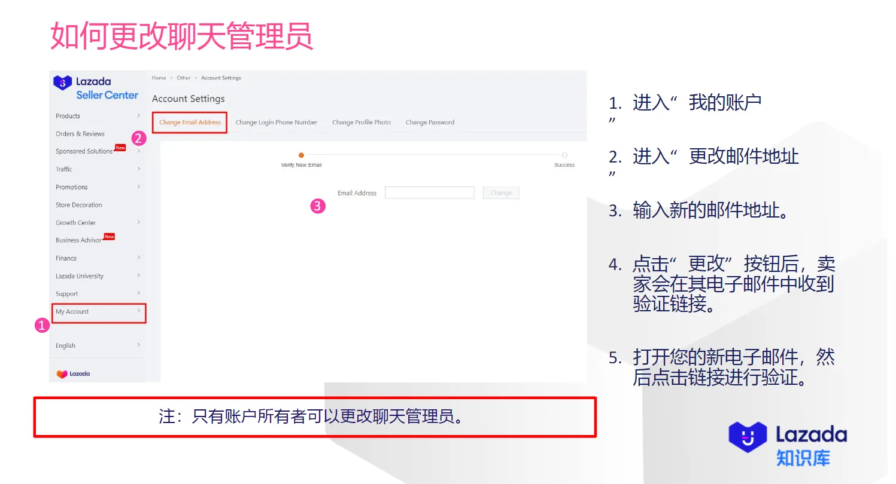Expand the My Account menu chevron

139,311
